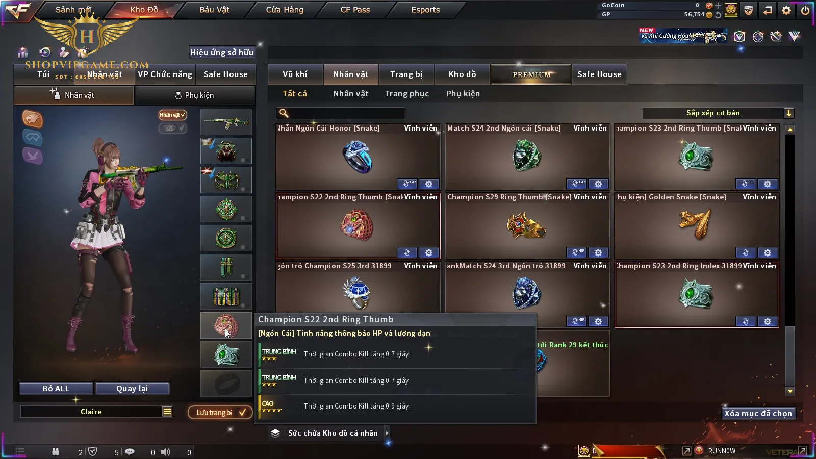Switch to the Trang bị tab
Viewport: 816px width, 459px height.
406,74
